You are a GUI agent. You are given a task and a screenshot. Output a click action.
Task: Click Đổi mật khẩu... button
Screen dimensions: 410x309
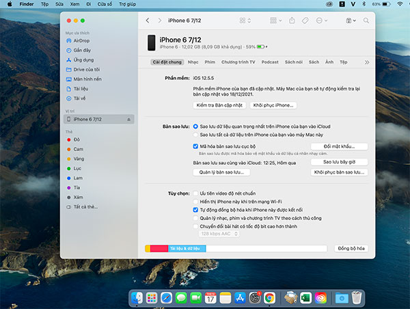point(339,146)
